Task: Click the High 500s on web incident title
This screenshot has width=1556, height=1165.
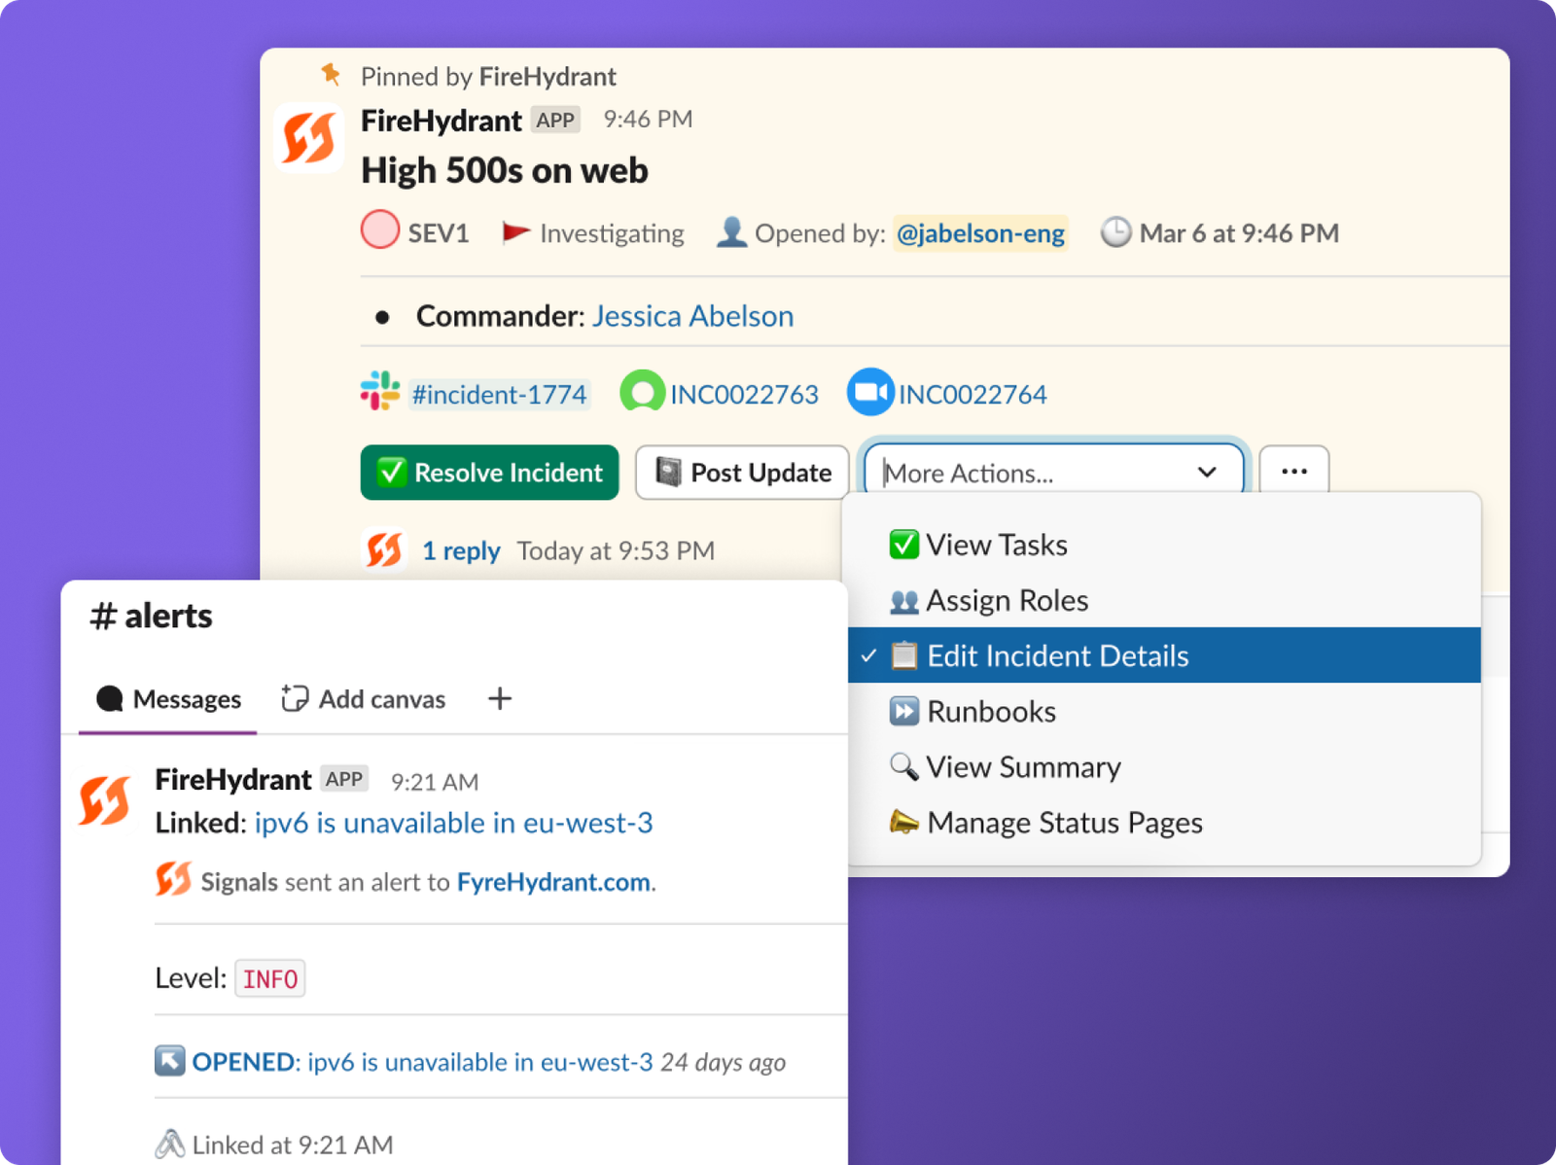Action: pyautogui.click(x=504, y=170)
